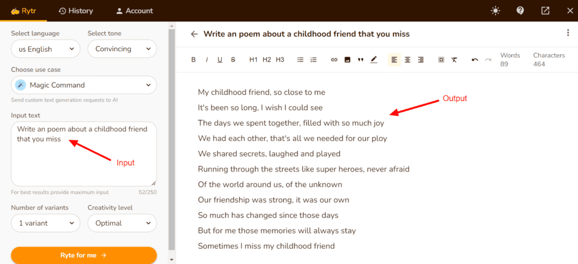Apply italic formatting to text
Screen dimensions: 578x264
(x=207, y=60)
